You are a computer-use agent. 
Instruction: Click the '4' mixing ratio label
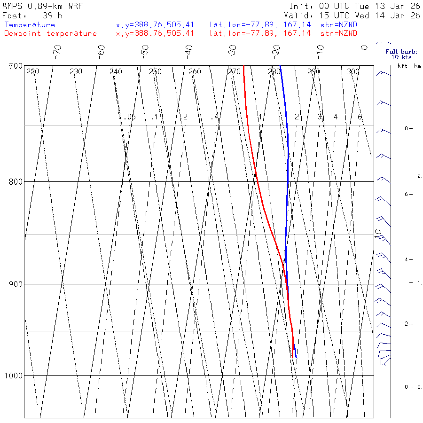[336, 117]
